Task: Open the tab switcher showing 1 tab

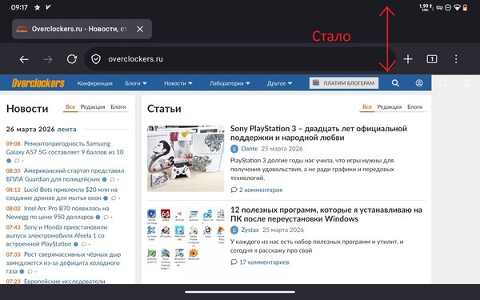Action: [432, 58]
